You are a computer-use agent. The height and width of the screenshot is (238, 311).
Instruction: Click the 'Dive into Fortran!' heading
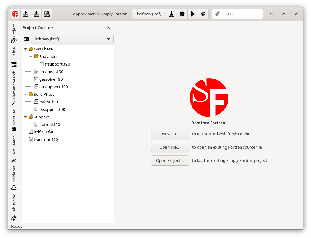(x=209, y=123)
